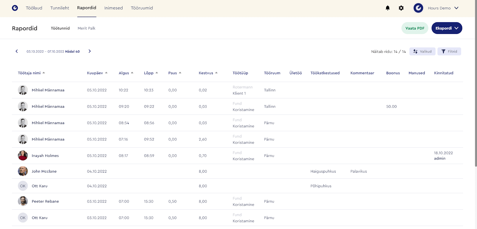Screen dimensions: 477x229
Task: Switch to the Töötunnid tab
Action: (x=60, y=28)
